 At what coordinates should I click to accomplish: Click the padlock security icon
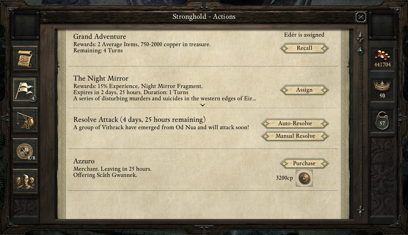click(382, 121)
